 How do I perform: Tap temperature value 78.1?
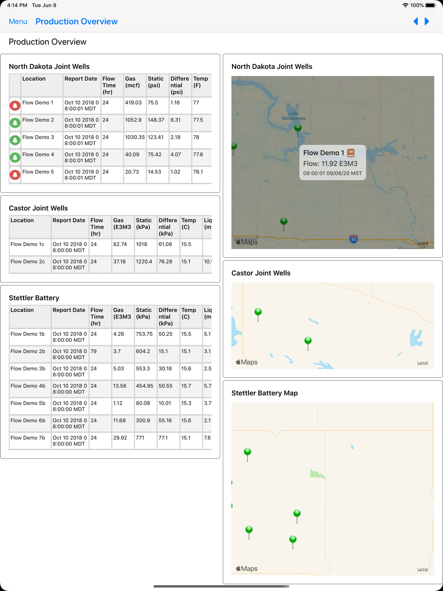pos(198,171)
